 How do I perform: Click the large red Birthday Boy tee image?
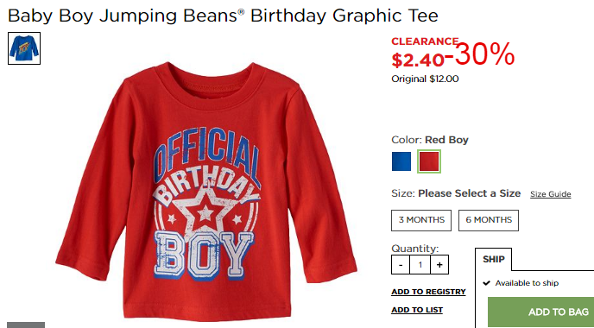click(206, 192)
